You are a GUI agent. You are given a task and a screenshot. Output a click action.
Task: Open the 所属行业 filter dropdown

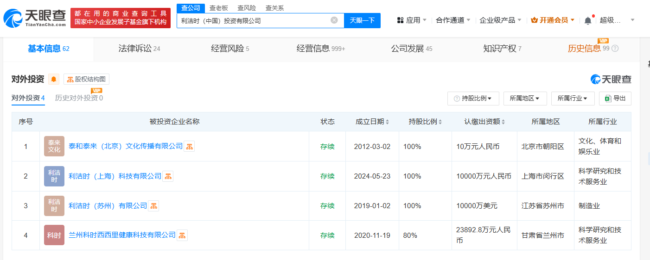(573, 99)
